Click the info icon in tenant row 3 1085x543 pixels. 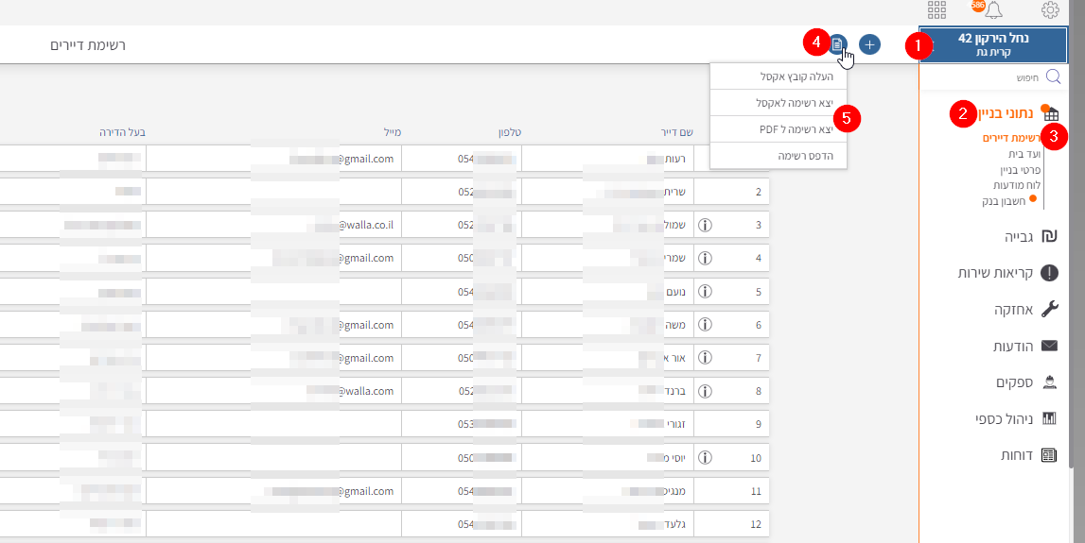[705, 226]
